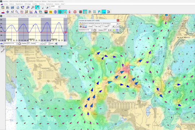Click the Zoom in magnifier icon
Image resolution: width=195 pixels, height=130 pixels.
tap(28, 8)
